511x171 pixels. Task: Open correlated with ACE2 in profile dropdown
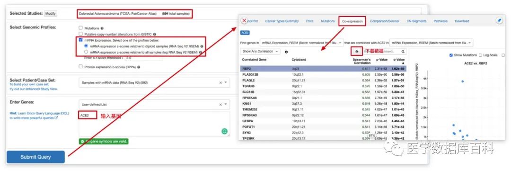point(431,43)
